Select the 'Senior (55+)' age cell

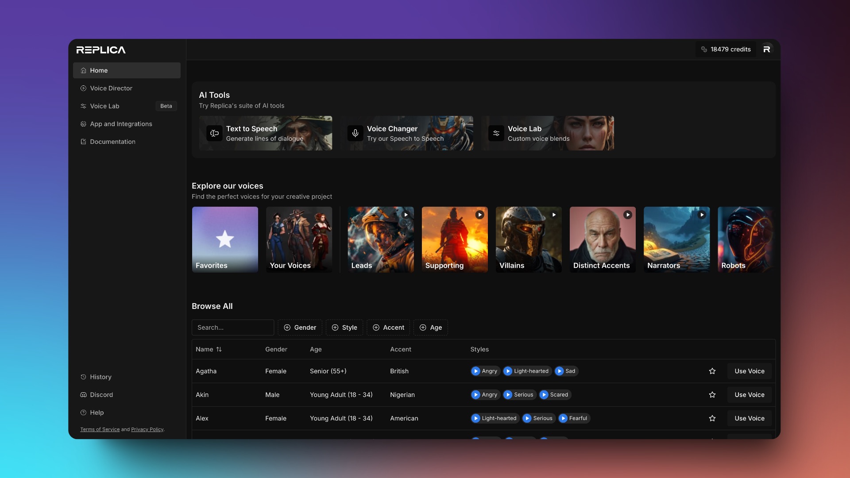pos(328,371)
